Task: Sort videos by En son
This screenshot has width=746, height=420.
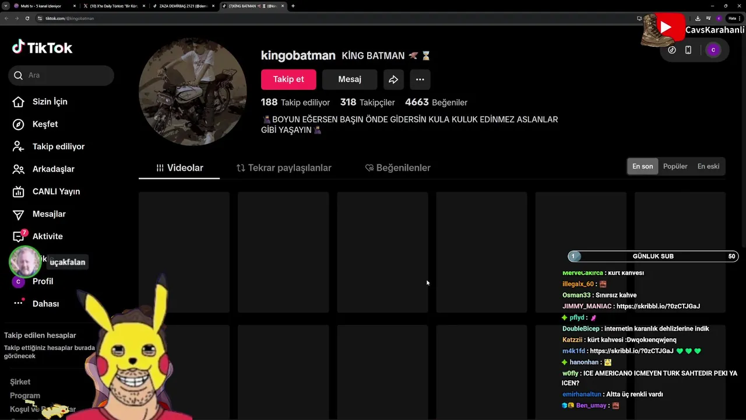Action: coord(642,166)
